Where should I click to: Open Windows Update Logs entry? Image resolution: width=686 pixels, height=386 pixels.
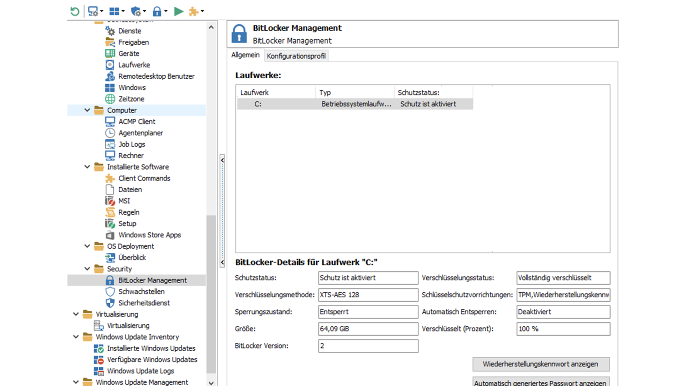[x=140, y=371]
